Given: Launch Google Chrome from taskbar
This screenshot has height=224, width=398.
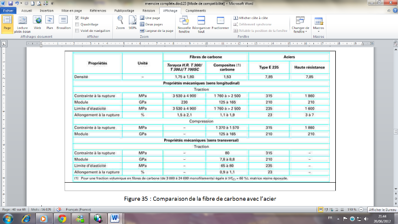Looking at the screenshot, I should [62, 219].
